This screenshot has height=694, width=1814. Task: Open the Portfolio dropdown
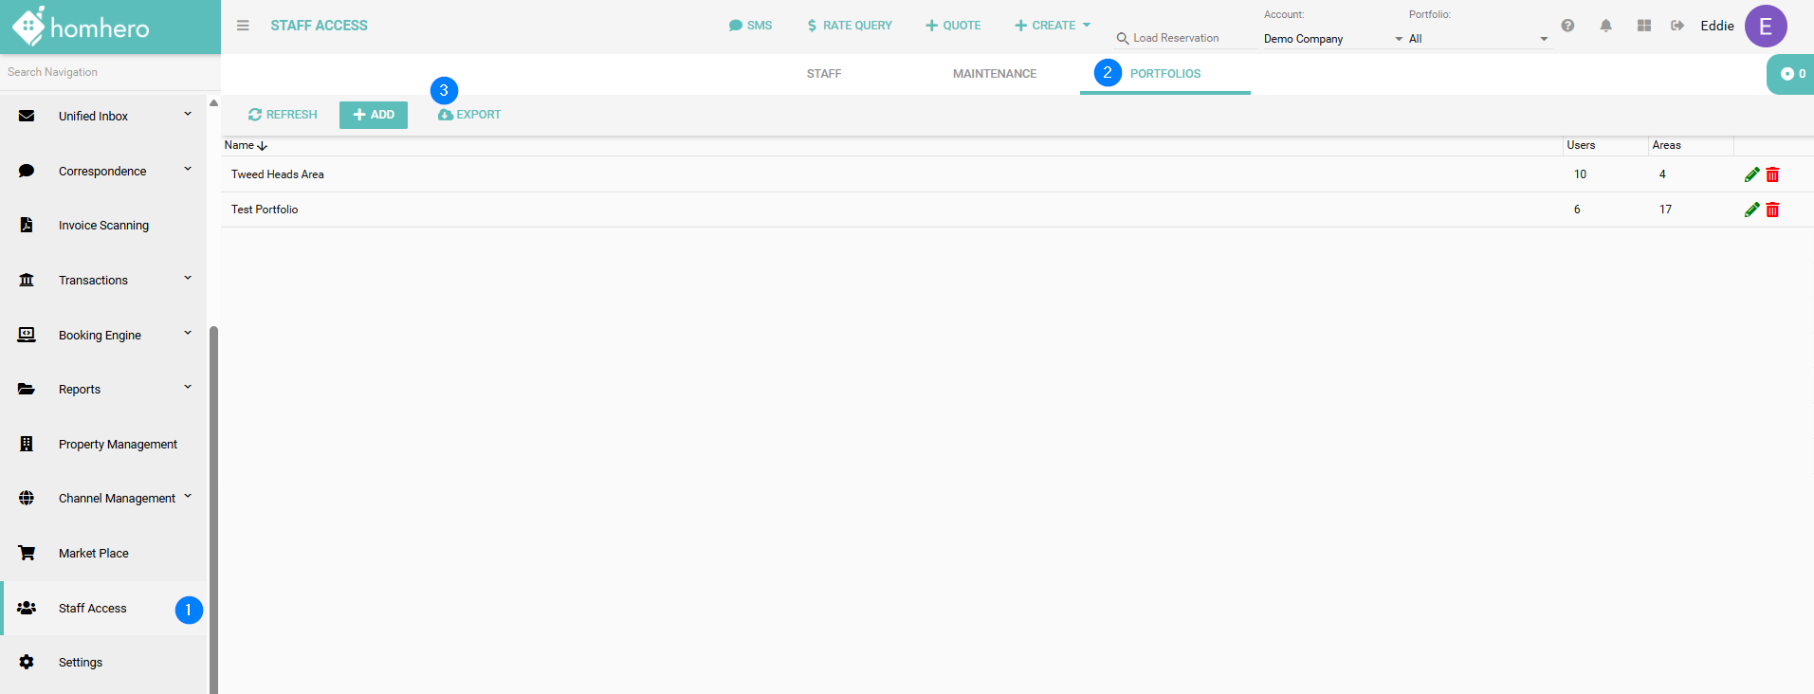point(1477,39)
